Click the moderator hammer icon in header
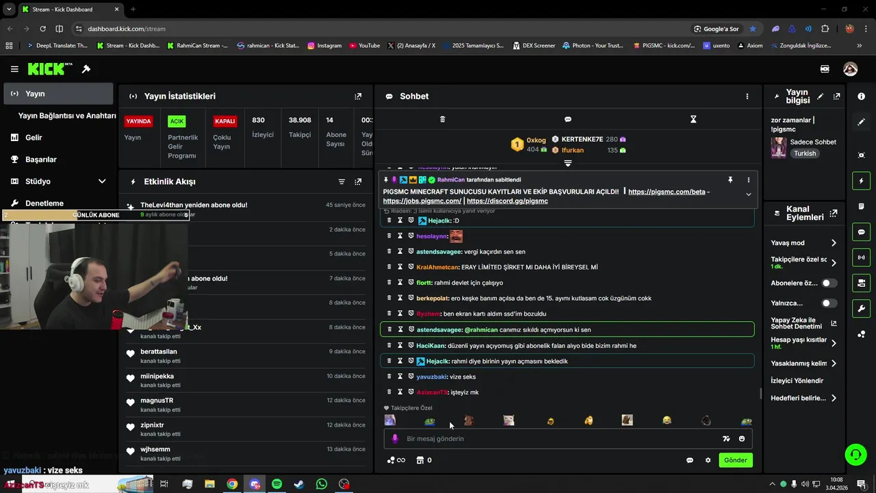The height and width of the screenshot is (493, 876). 86,69
